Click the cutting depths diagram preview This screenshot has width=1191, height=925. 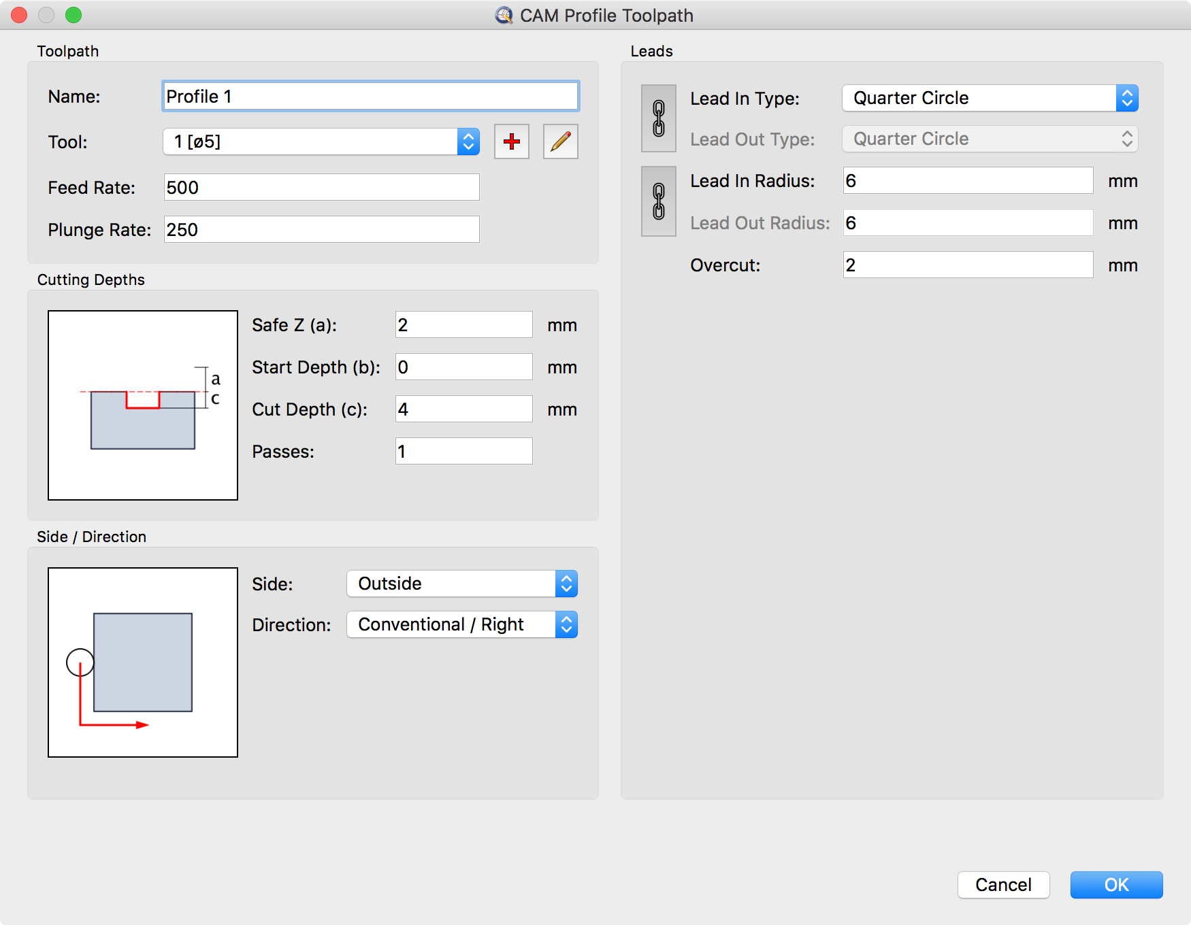[143, 405]
